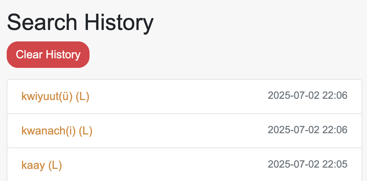Click the word "Search" in the heading
This screenshot has height=181, width=367.
pyautogui.click(x=42, y=22)
